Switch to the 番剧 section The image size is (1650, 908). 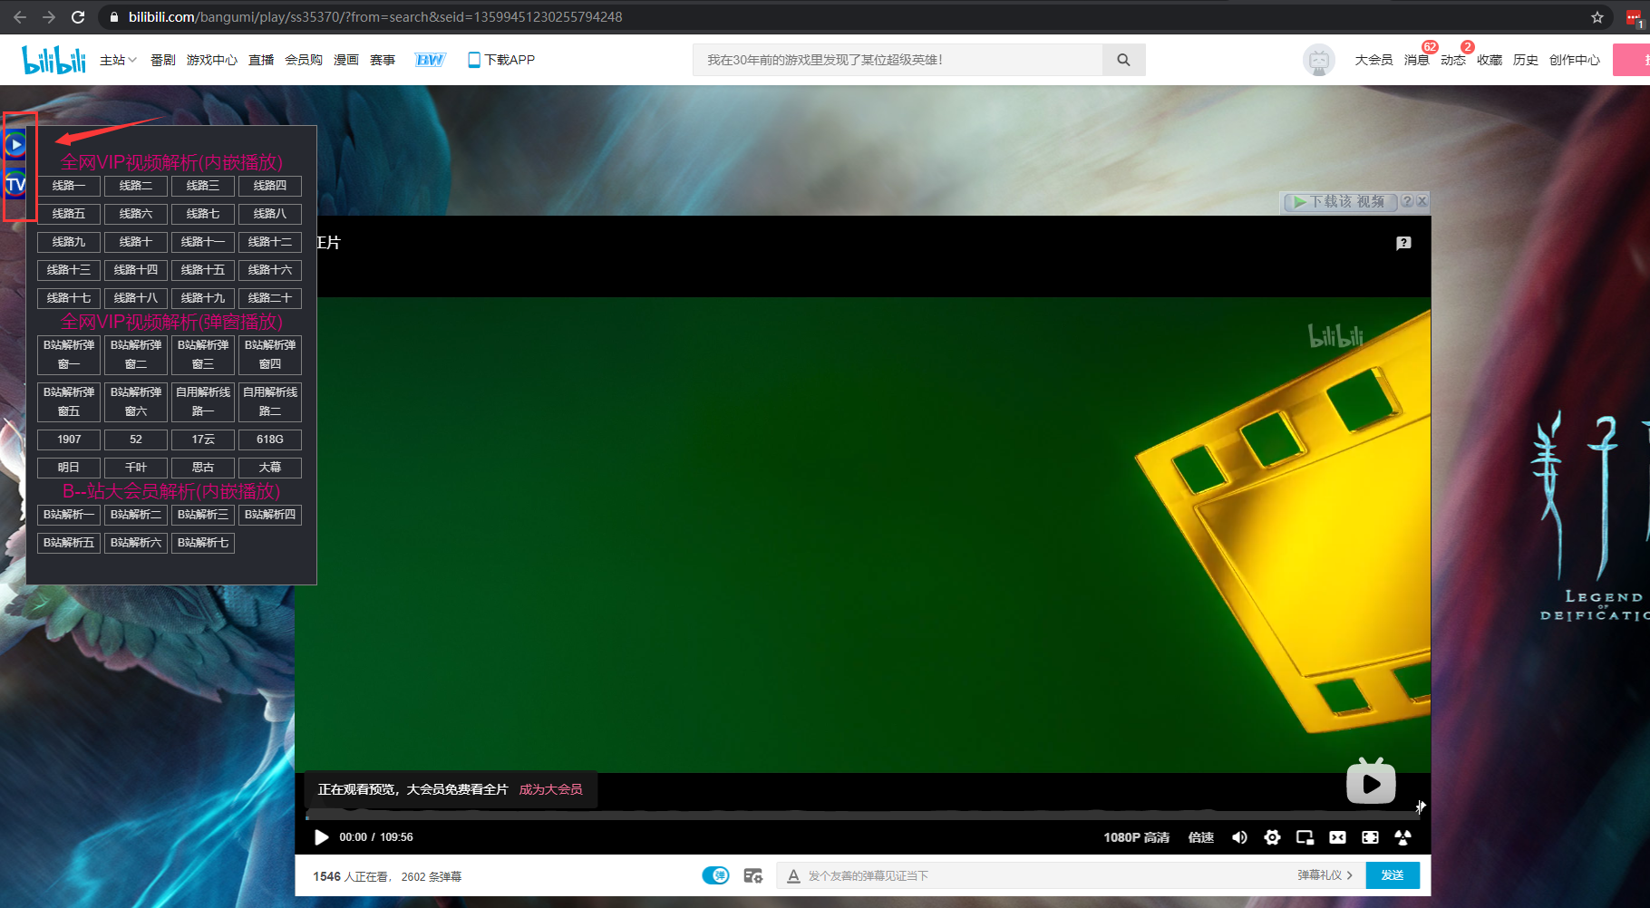[162, 59]
